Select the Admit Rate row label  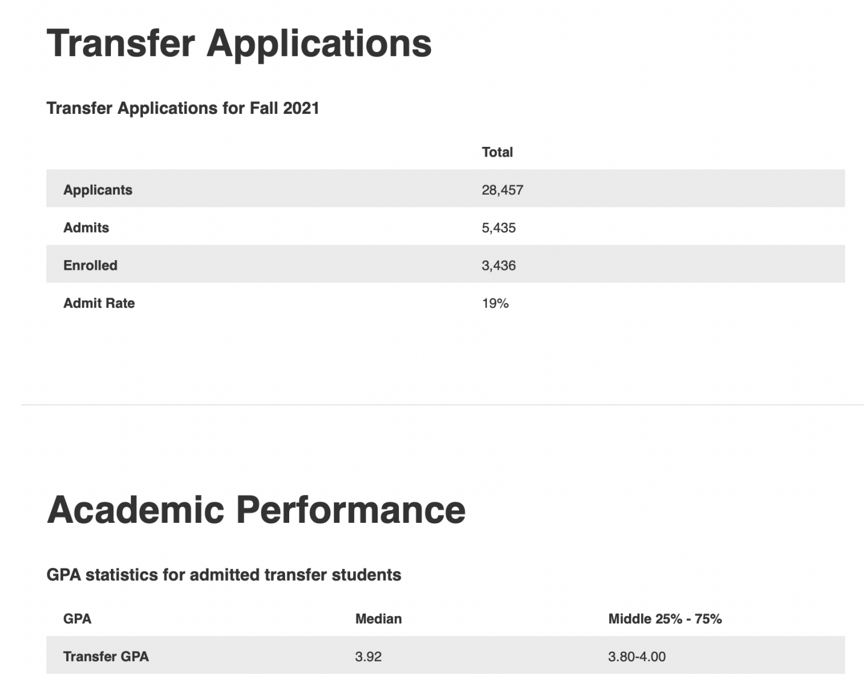[99, 303]
